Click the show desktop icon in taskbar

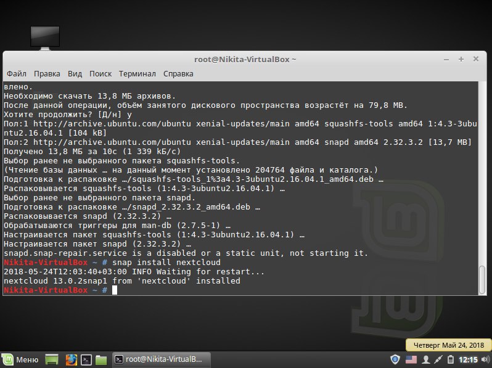point(52,359)
